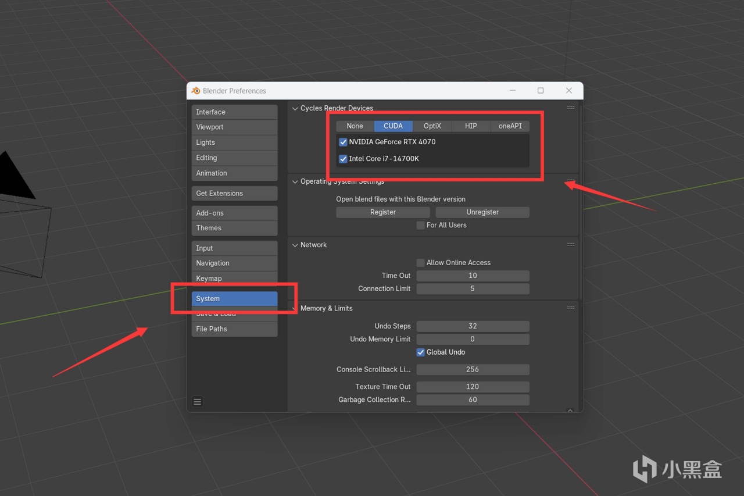Screen dimensions: 744x496
Task: Click the 'Blender Preferences' window title
Action: pyautogui.click(x=235, y=91)
